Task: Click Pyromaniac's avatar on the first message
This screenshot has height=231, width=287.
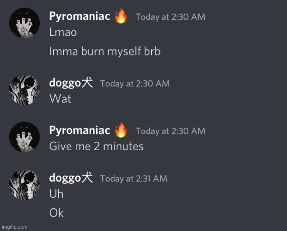Action: (24, 23)
